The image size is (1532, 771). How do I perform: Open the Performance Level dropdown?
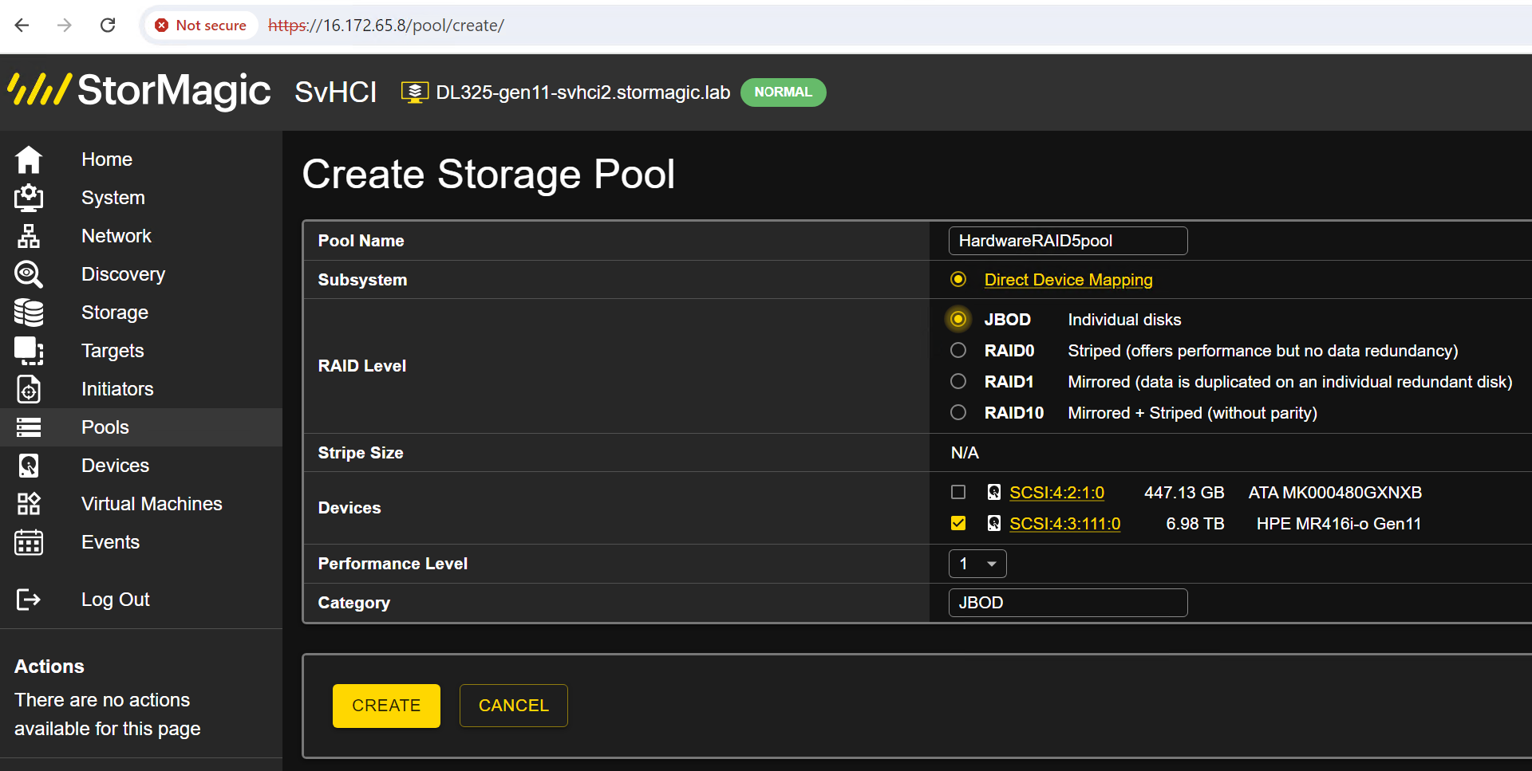click(977, 564)
